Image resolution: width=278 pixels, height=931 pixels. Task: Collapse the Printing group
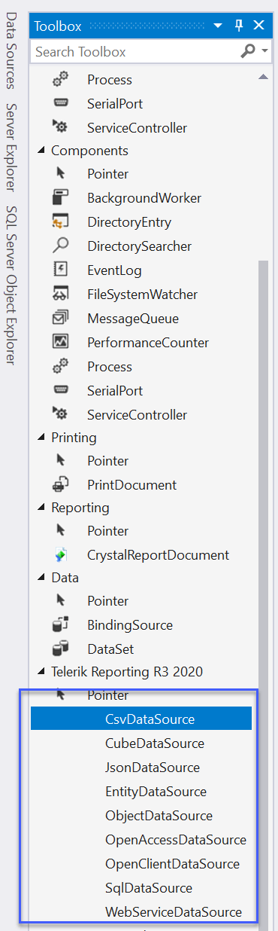[x=42, y=438]
